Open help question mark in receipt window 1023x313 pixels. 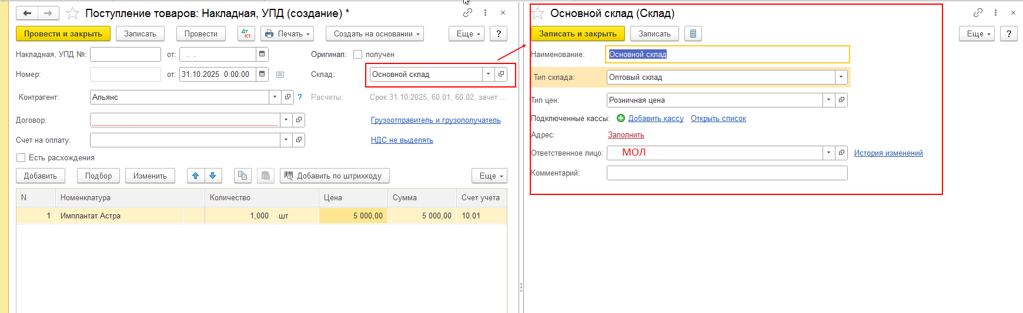tap(499, 33)
